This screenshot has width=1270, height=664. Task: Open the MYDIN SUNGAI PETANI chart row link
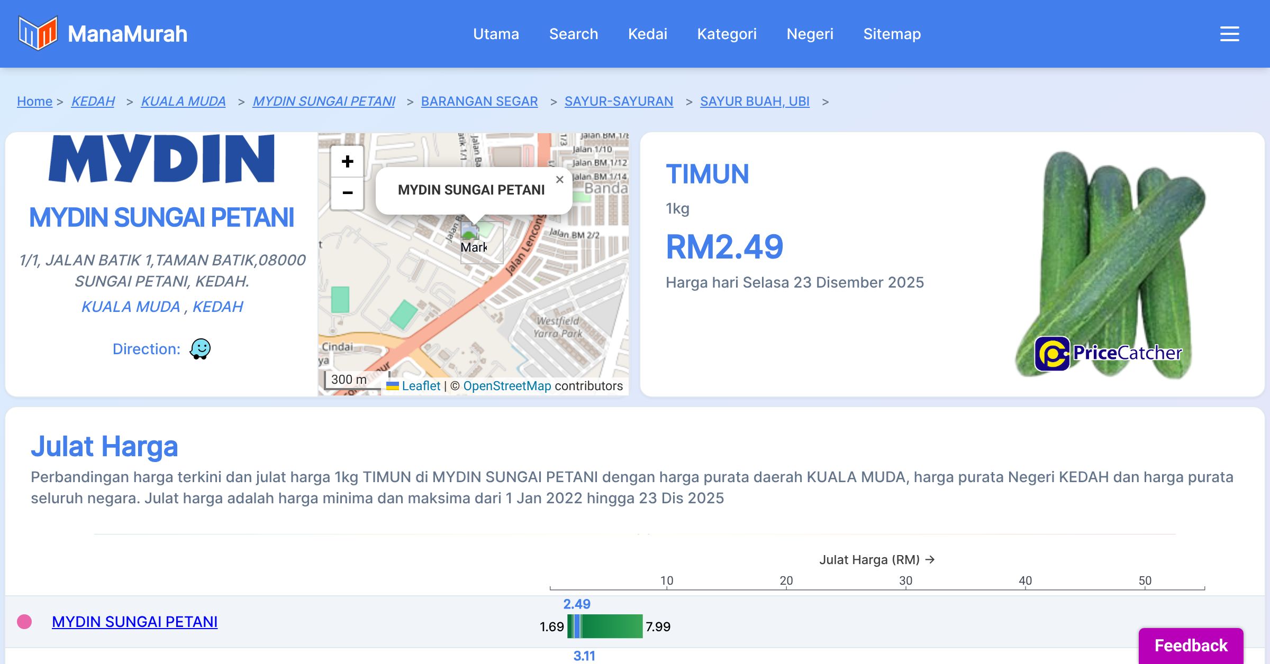[x=134, y=622]
